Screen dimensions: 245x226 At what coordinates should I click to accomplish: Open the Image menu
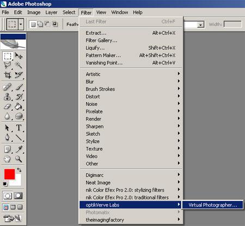tap(34, 13)
